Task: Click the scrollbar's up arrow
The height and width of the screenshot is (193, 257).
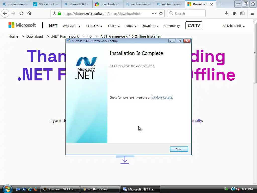Action: (x=255, y=21)
